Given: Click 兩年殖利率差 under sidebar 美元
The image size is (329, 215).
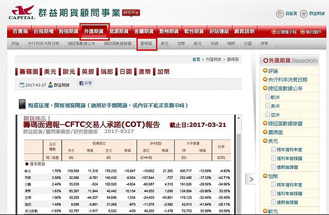Looking at the screenshot, I should 290,150.
